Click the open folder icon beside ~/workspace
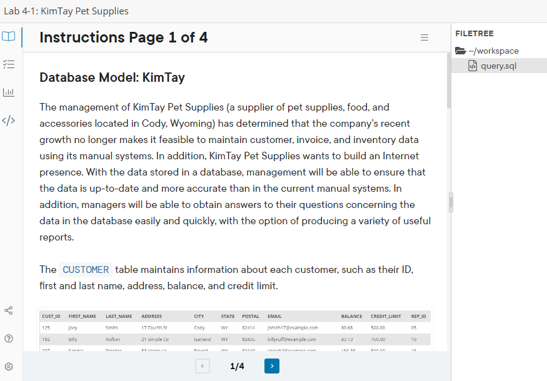The height and width of the screenshot is (381, 547). (x=461, y=51)
